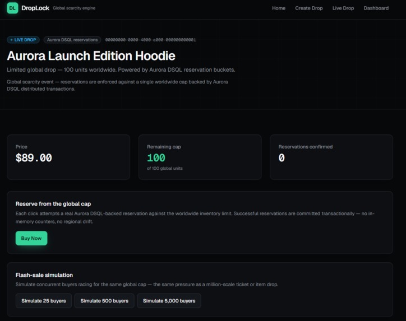Switch to Live Drop in navigation
Image resolution: width=406 pixels, height=321 pixels.
point(343,8)
